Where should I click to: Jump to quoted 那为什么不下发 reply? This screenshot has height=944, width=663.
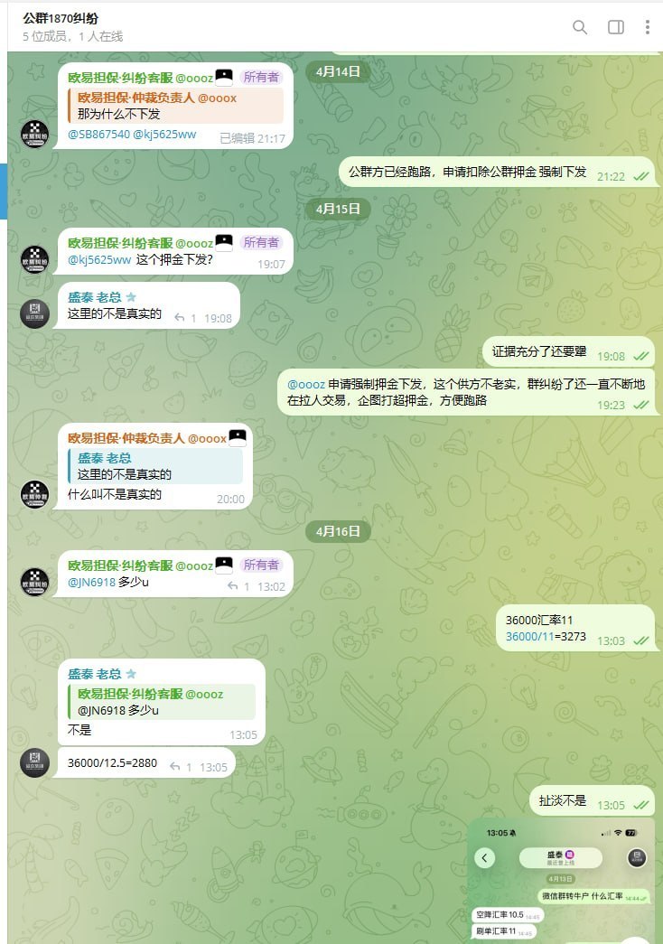tap(176, 106)
